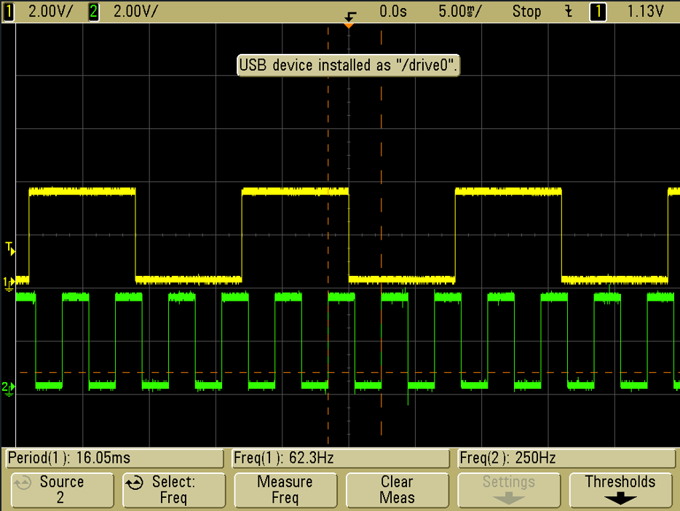Dismiss the USB device installed message
This screenshot has width=680, height=511.
pyautogui.click(x=350, y=66)
